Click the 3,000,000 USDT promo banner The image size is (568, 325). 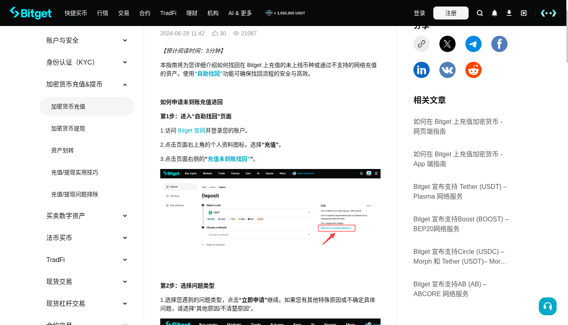coord(285,13)
